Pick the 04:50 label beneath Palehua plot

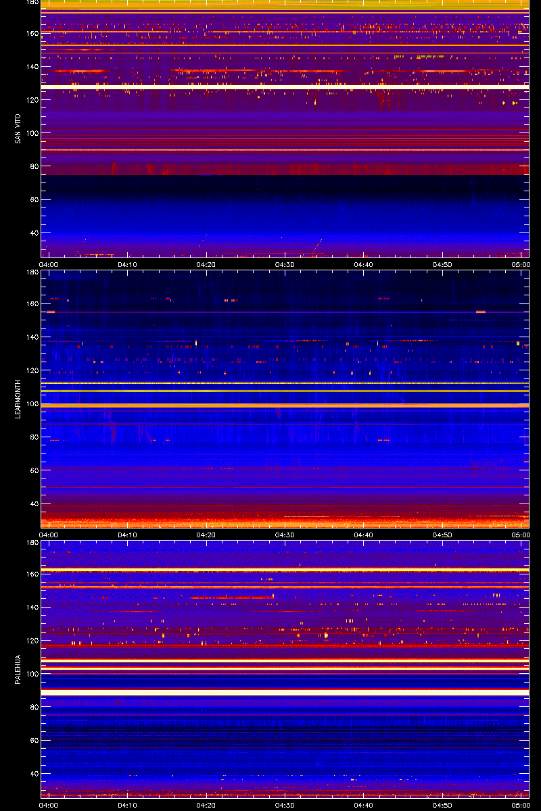coord(442,805)
